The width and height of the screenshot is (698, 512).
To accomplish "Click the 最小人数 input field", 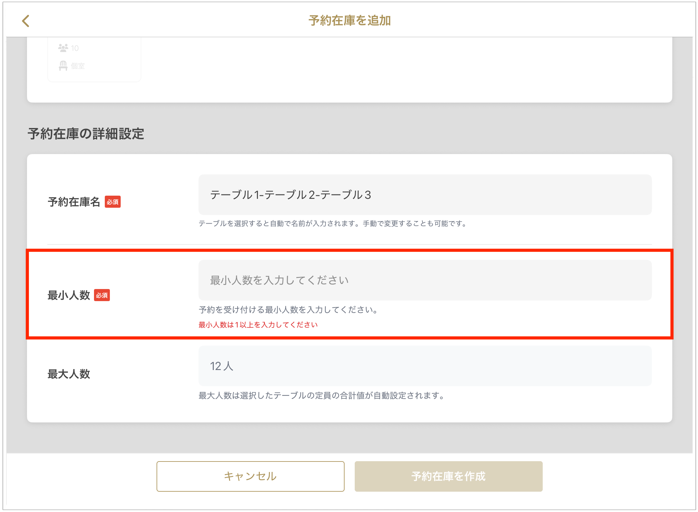I will pyautogui.click(x=425, y=280).
